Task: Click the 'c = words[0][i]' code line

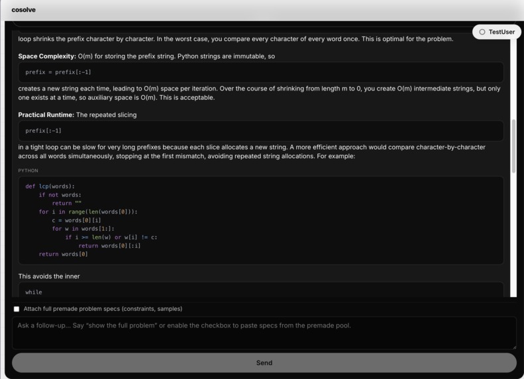Action: (76, 220)
